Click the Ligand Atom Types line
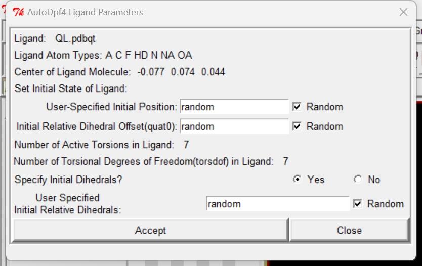Viewport: 422px width, 266px height. (x=103, y=55)
